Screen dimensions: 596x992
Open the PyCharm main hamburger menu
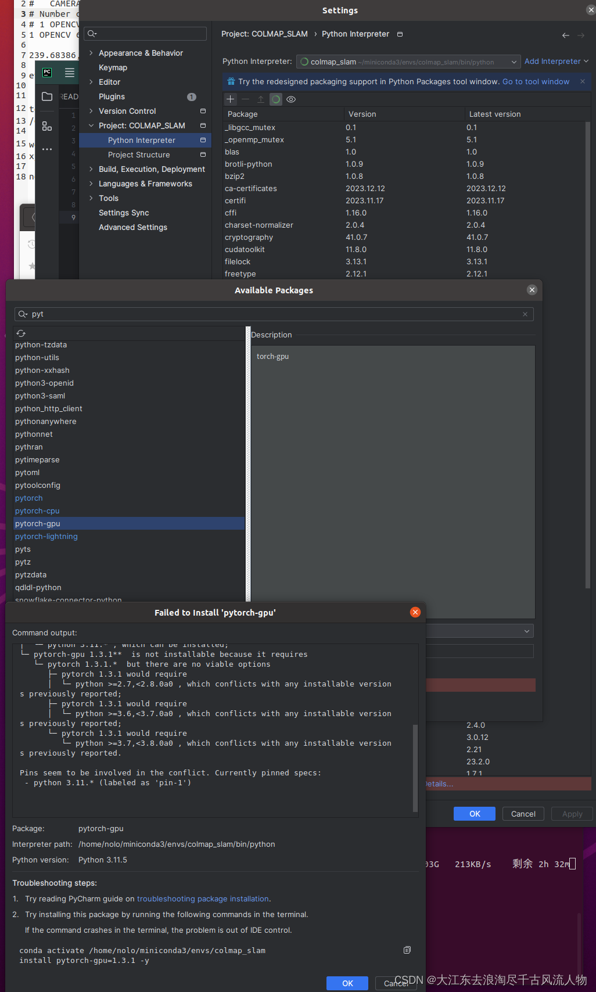pyautogui.click(x=70, y=73)
